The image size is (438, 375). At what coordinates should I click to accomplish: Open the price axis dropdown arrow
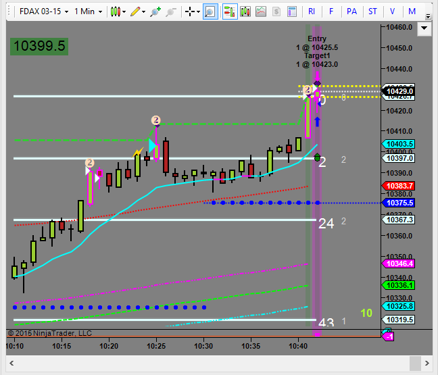tap(424, 28)
